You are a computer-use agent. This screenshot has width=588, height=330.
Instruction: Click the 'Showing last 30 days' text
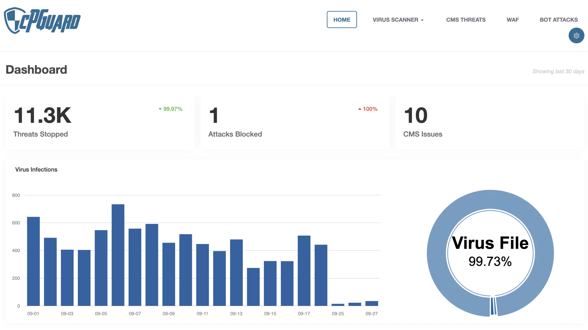558,71
